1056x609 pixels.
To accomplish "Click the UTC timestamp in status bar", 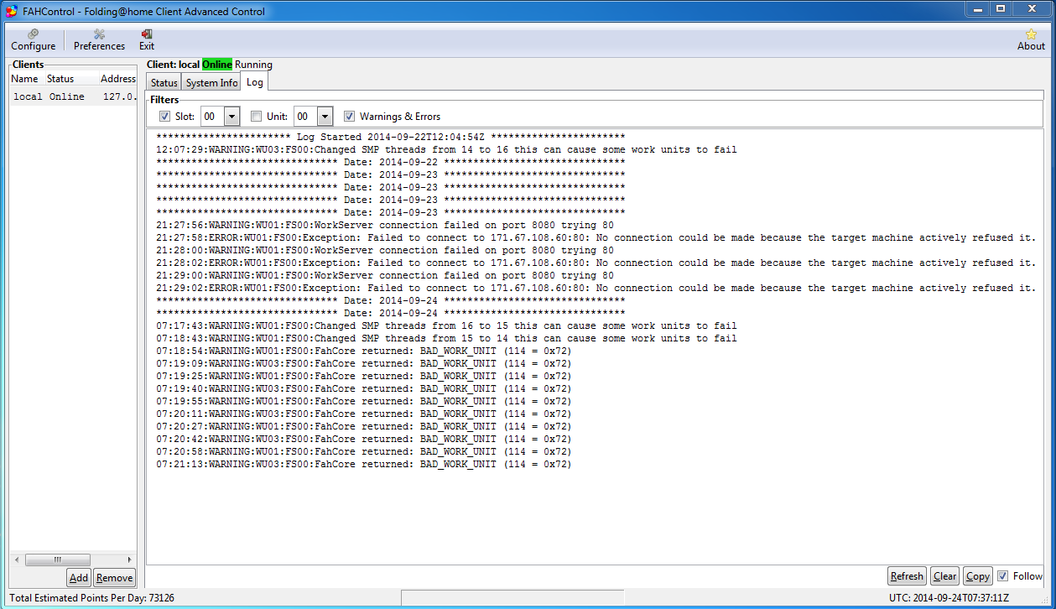I will click(x=949, y=598).
